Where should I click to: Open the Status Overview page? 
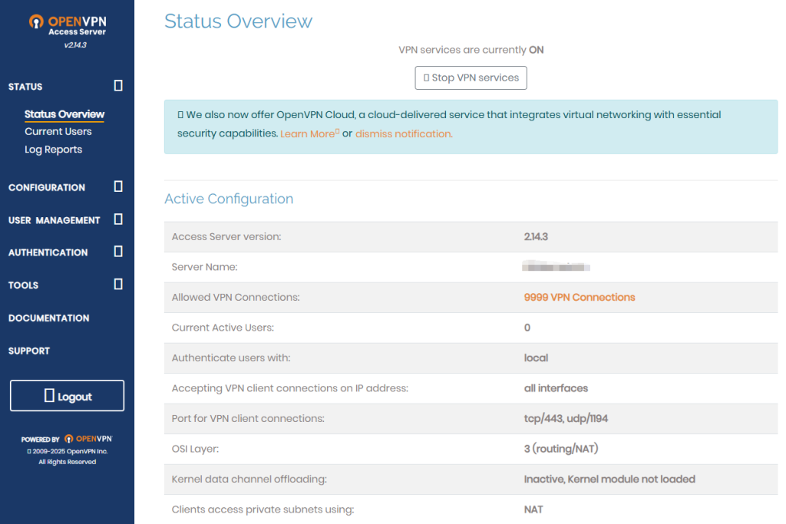point(64,114)
